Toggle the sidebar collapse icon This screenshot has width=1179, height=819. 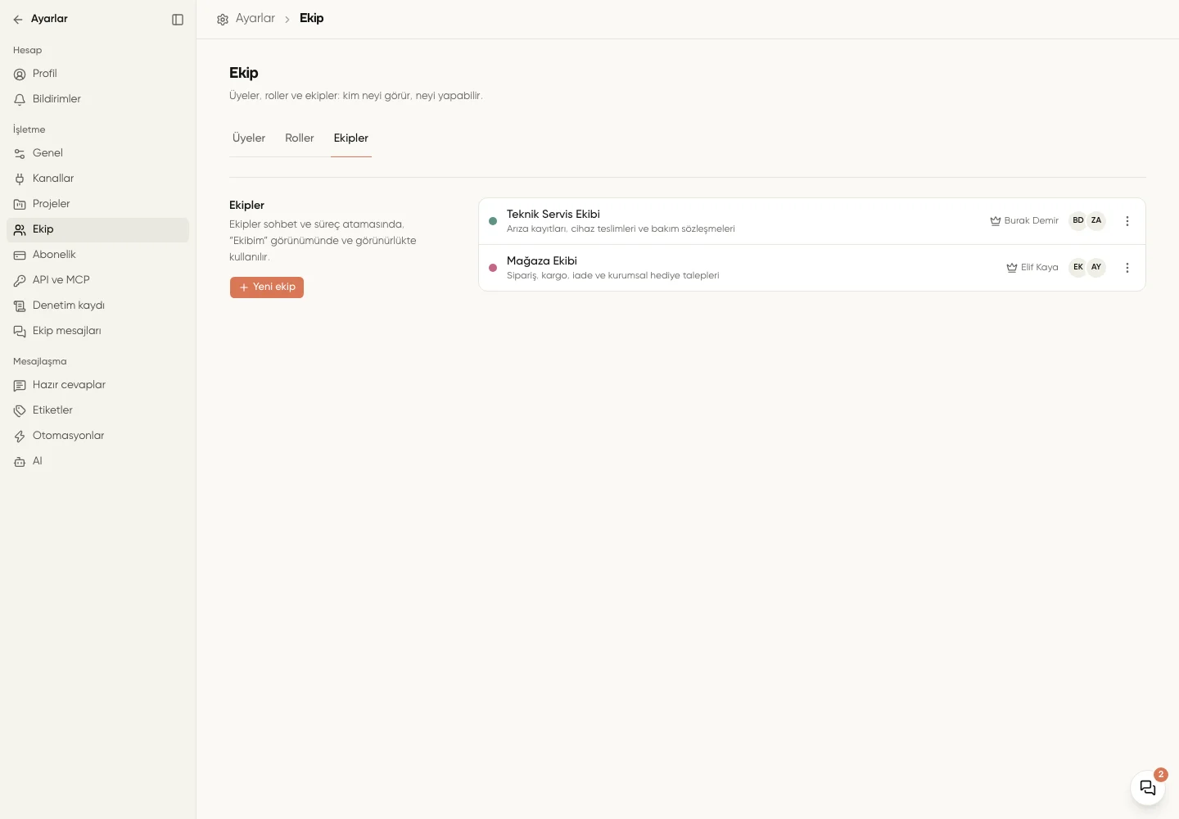tap(178, 20)
